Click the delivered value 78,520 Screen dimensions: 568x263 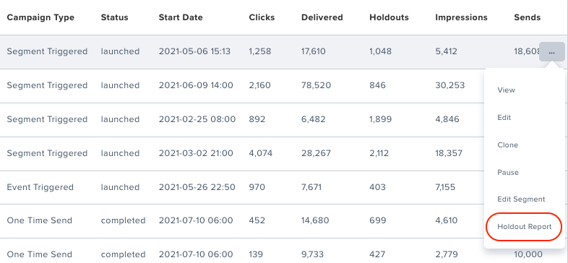(316, 85)
